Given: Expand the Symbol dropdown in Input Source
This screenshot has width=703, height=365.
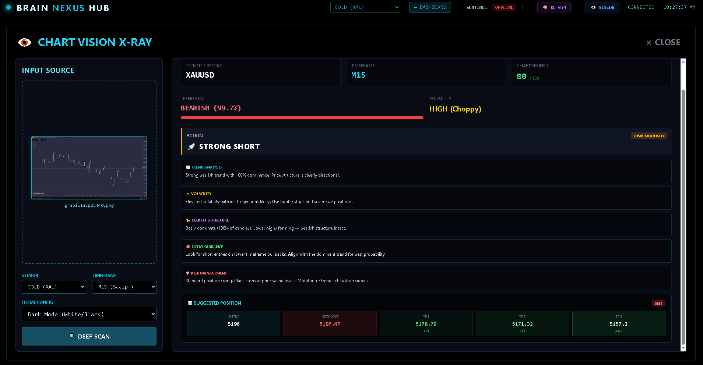Looking at the screenshot, I should coord(54,287).
